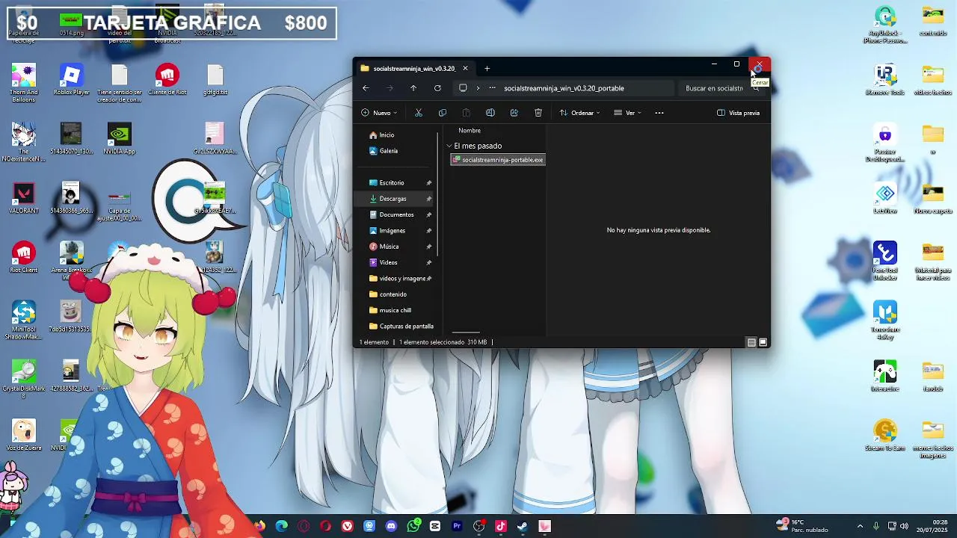
Task: Select the VALORANT desktop icon
Action: click(x=24, y=199)
